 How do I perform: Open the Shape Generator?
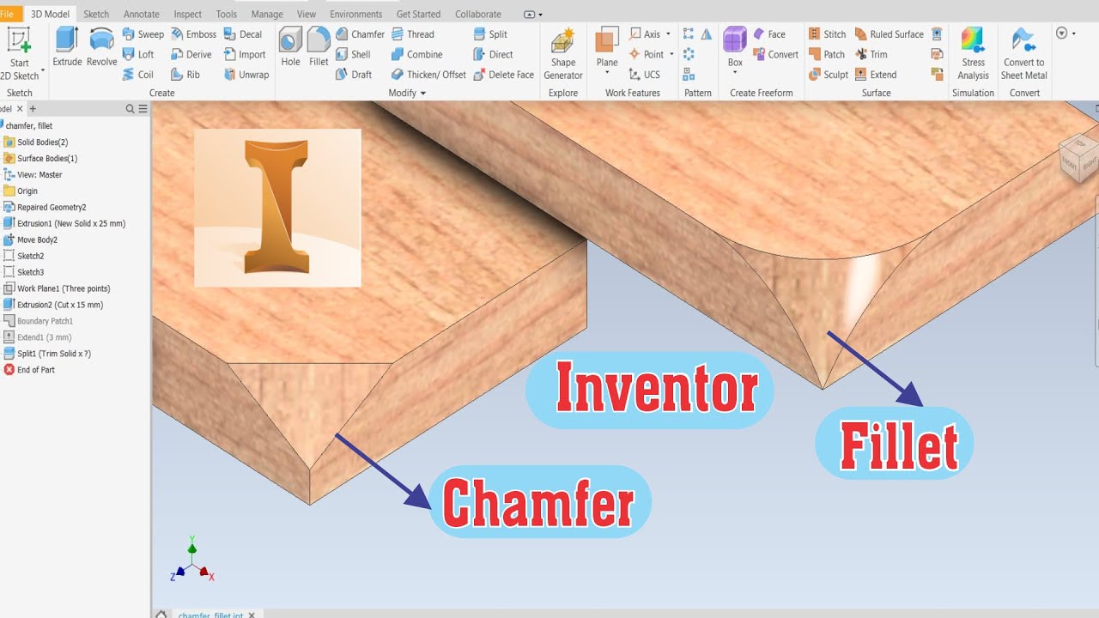click(563, 53)
